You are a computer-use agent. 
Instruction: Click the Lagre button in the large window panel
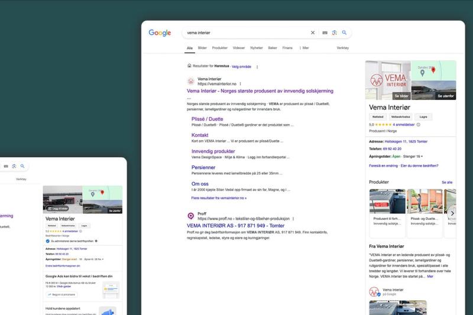pos(423,116)
